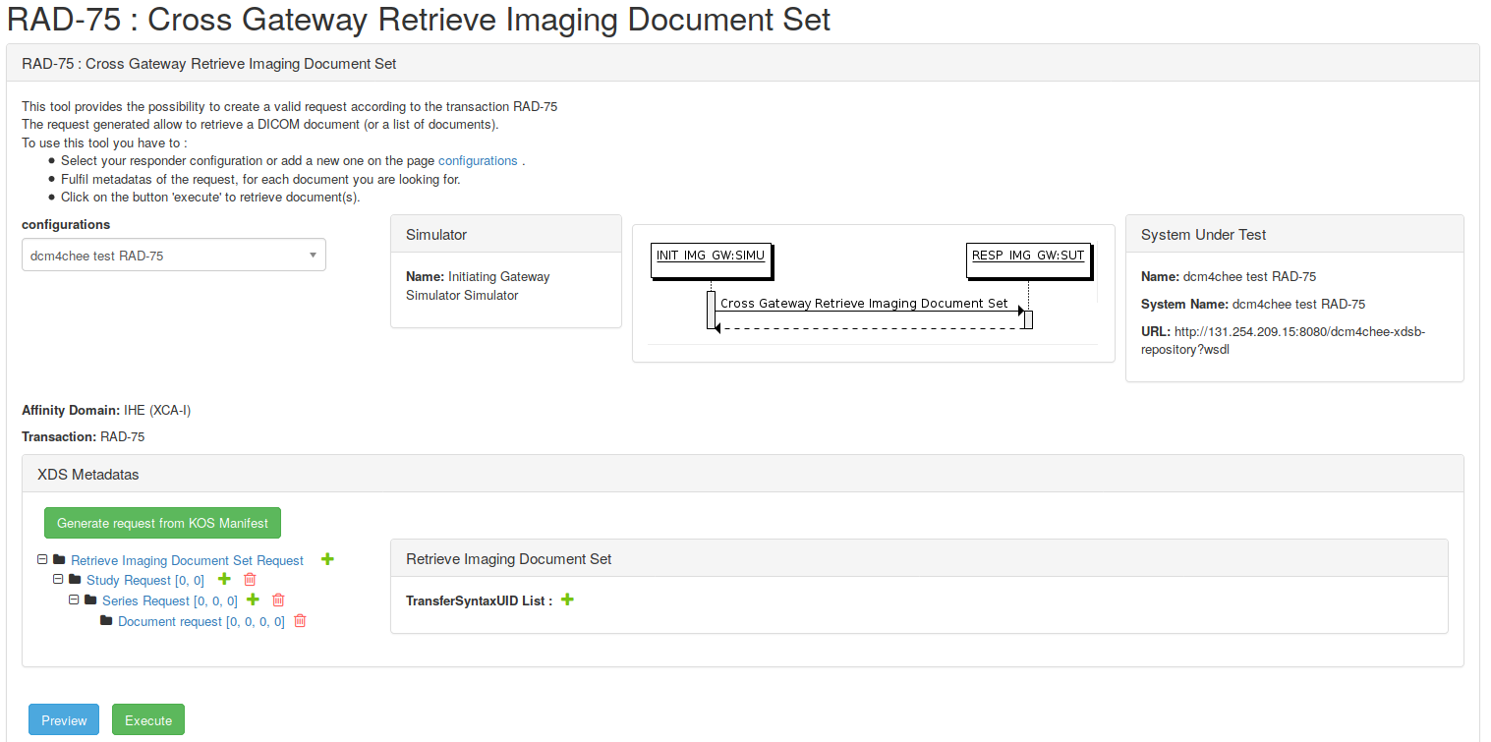1491x742 pixels.
Task: Click plus icon next to Series Request
Action: point(253,600)
